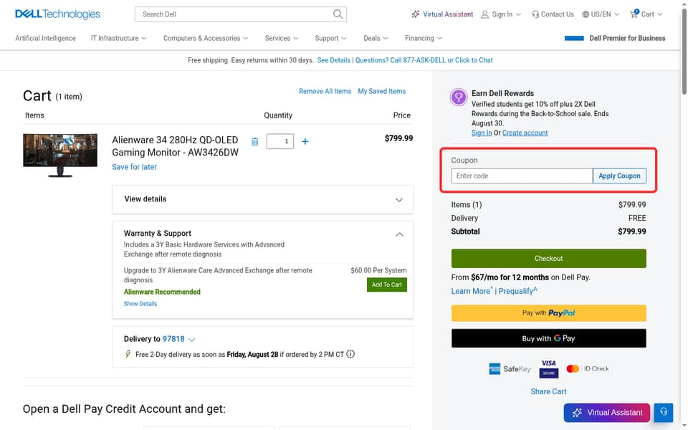The image size is (688, 430).
Task: Open the US/EN region dropdown
Action: 601,14
